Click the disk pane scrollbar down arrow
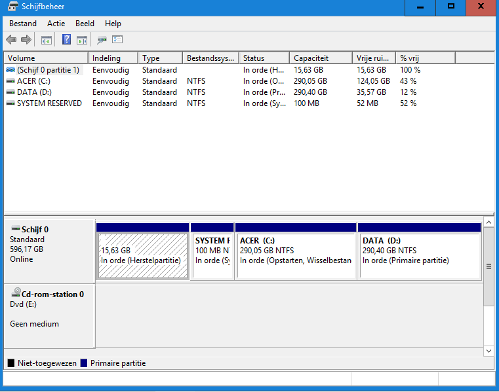 coord(489,351)
